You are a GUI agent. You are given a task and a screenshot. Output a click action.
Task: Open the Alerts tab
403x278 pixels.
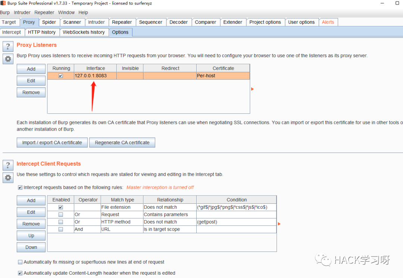point(328,22)
